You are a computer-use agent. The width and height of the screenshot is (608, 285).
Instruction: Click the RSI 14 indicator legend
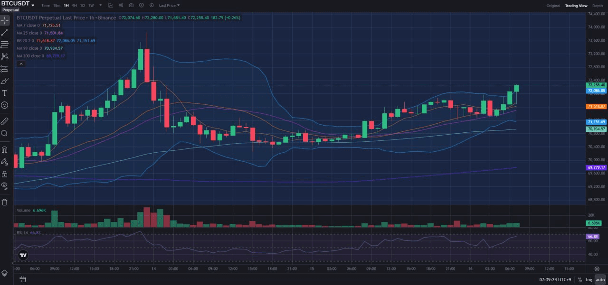tap(28, 233)
